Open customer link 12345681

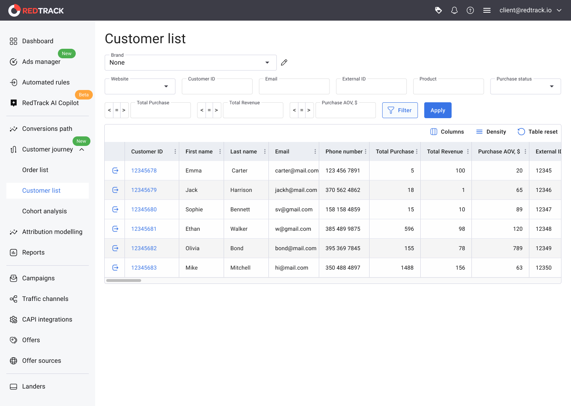144,229
